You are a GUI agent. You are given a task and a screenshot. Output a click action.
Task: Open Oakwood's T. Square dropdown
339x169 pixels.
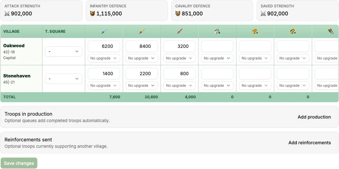(x=64, y=51)
